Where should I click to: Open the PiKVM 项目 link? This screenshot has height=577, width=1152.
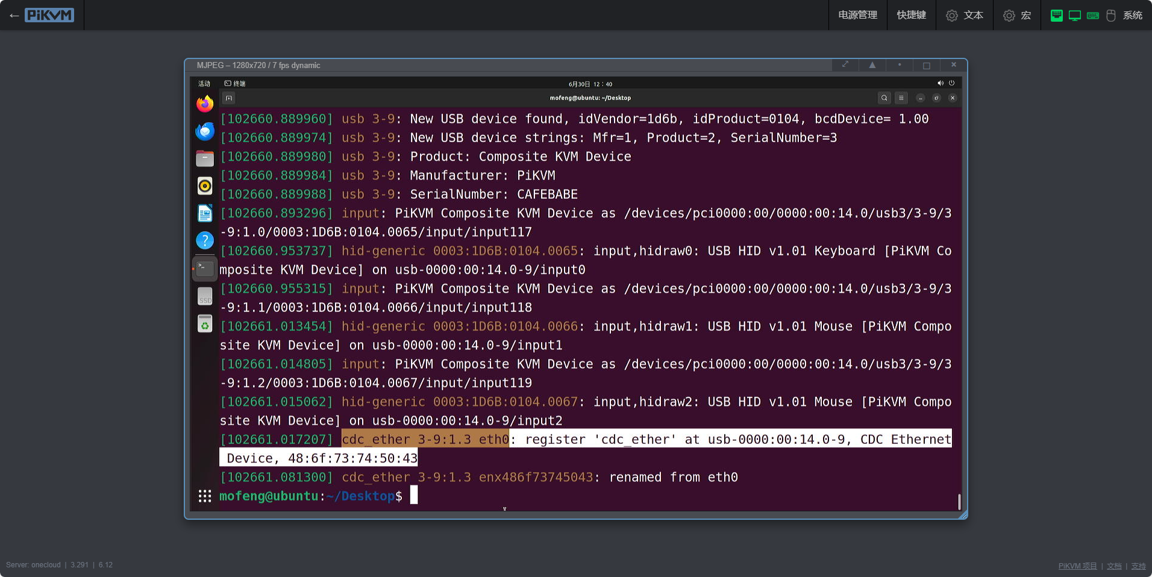coord(1077,566)
